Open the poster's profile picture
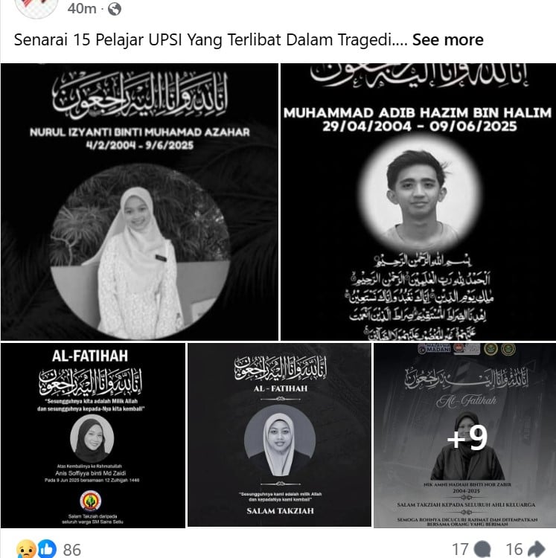The width and height of the screenshot is (556, 558). 36,8
